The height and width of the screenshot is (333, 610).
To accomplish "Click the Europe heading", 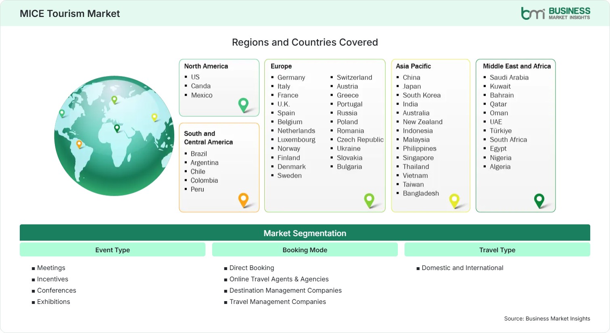I will tap(281, 66).
